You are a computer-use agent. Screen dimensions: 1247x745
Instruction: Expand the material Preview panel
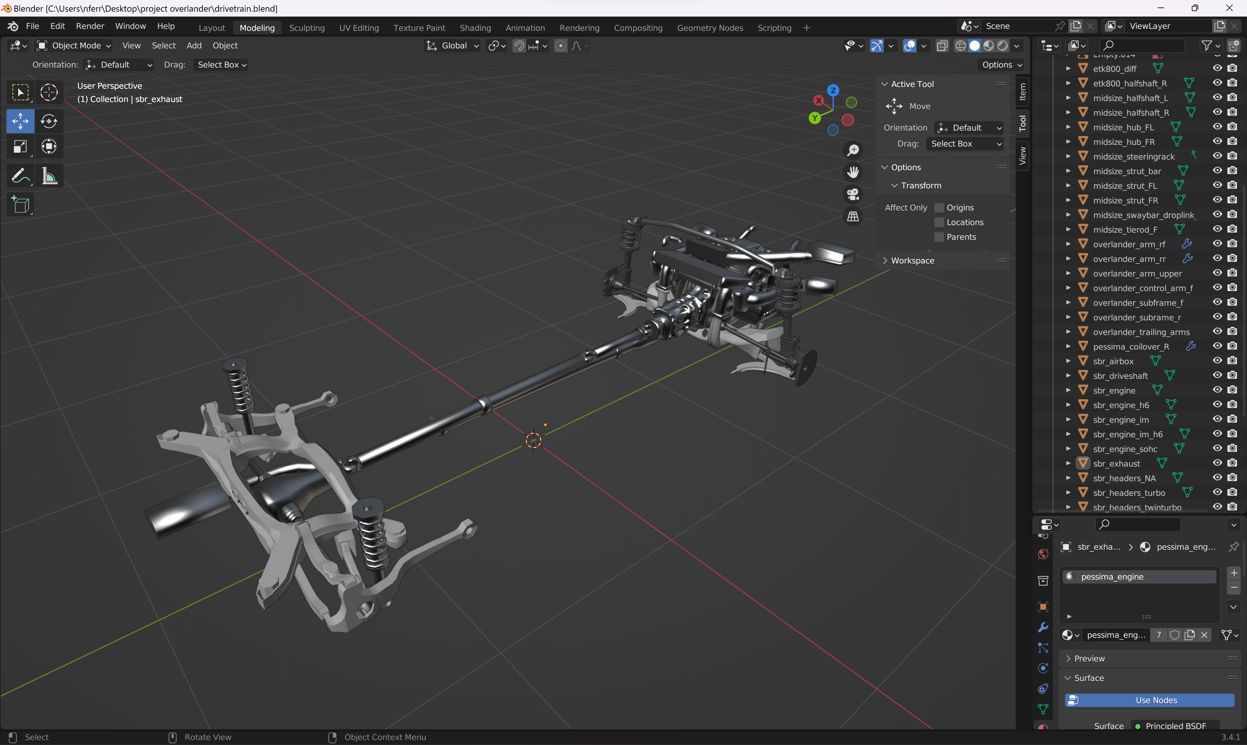[1089, 659]
